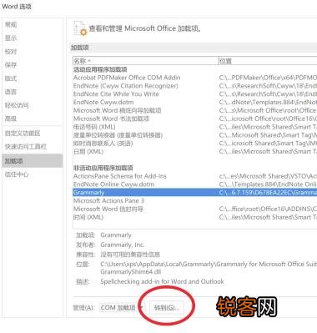This screenshot has height=333, width=317.
Task: Select the highlighted Grammarly add-in row
Action: click(195, 192)
